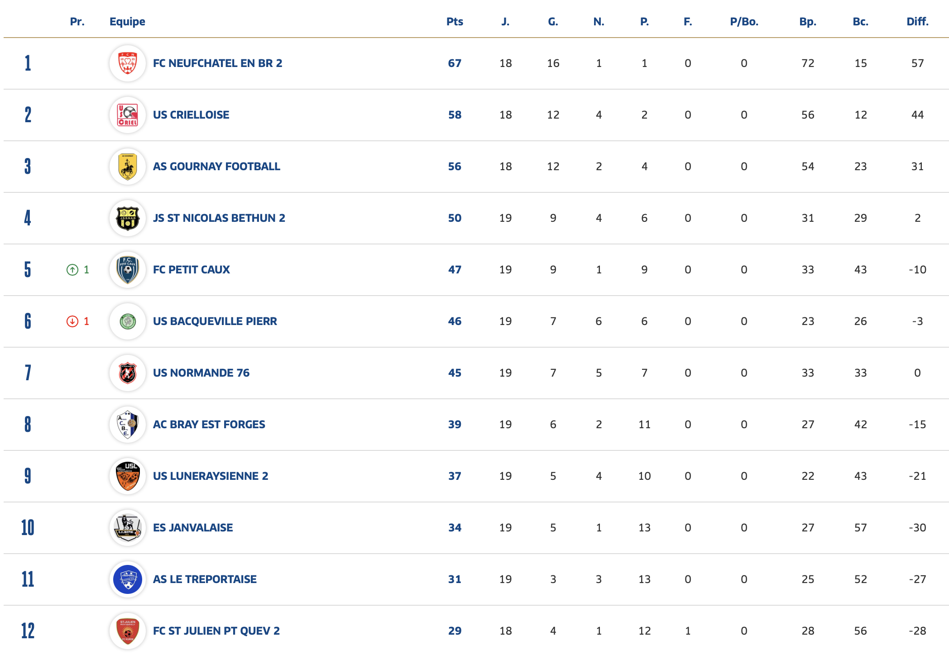This screenshot has height=660, width=949.
Task: Click the AS Le Treportaise blue logo
Action: (128, 579)
